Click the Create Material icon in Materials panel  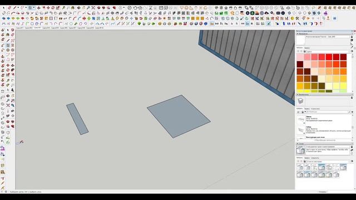(x=352, y=40)
